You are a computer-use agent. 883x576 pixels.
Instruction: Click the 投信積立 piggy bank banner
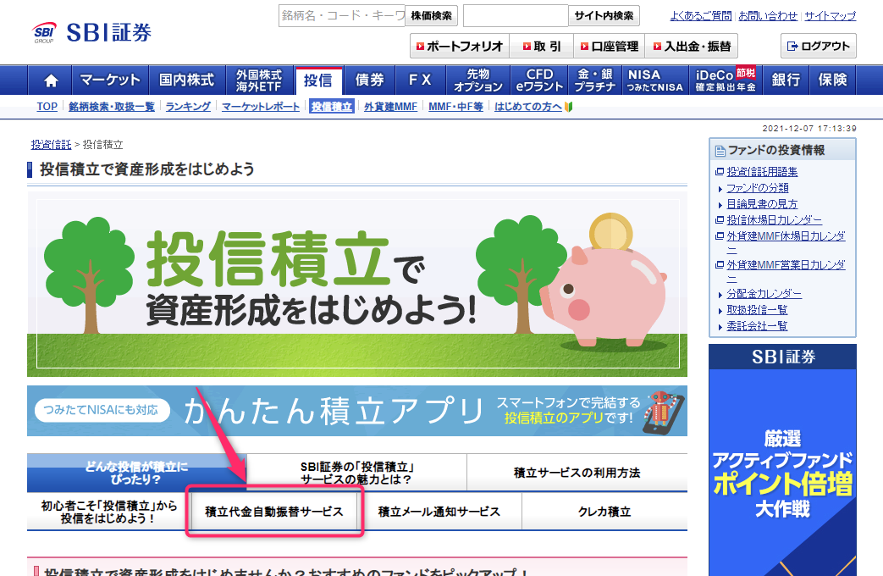pos(357,284)
